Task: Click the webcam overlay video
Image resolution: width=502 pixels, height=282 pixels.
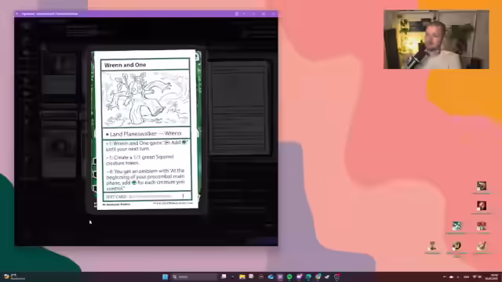Action: (436, 39)
